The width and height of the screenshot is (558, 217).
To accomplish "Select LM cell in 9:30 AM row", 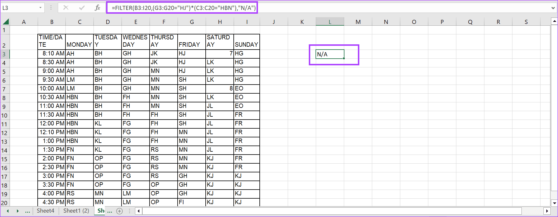I will tap(79, 80).
